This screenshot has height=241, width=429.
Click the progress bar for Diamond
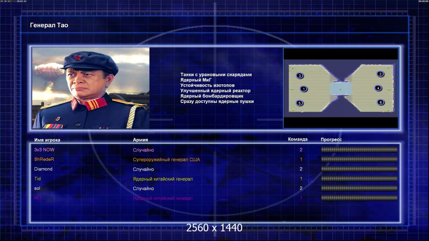[359, 169]
